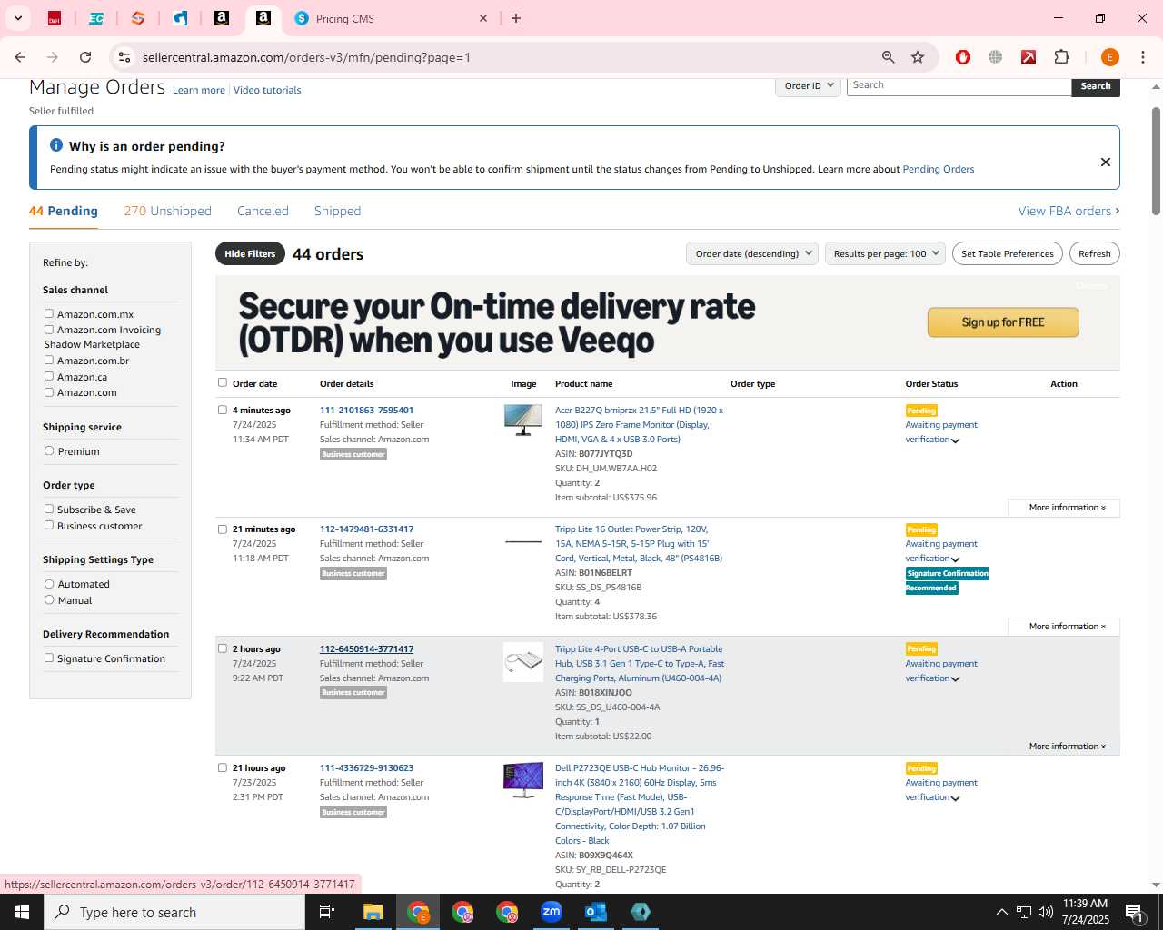Click the network icon in system tray
The height and width of the screenshot is (930, 1163).
(x=1024, y=912)
